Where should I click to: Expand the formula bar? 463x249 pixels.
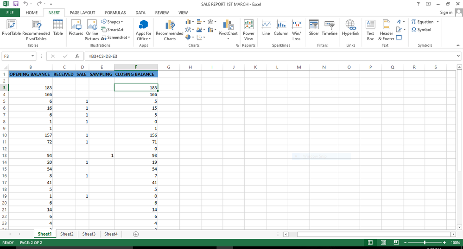458,56
